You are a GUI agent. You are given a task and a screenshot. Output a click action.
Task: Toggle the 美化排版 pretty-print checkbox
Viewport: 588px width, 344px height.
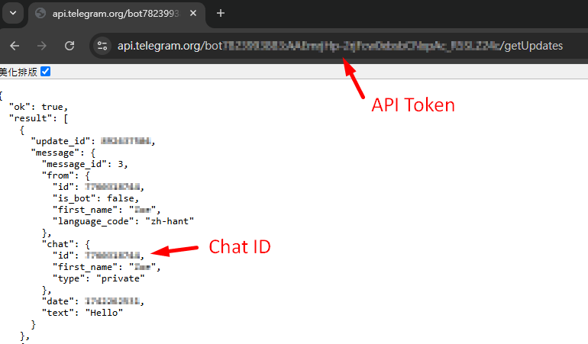(x=45, y=72)
